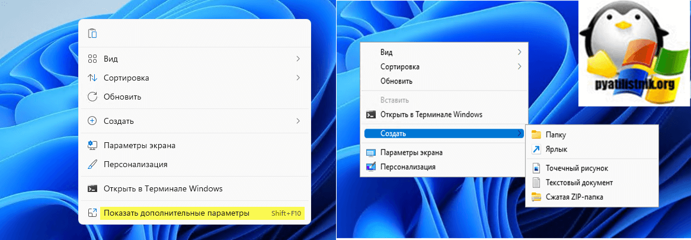Click the yellow folder icon next to Папку

(x=536, y=135)
